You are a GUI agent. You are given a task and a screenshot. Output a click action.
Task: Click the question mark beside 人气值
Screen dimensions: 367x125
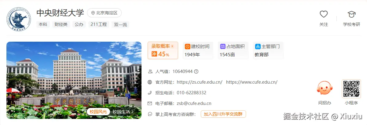pos(196,71)
